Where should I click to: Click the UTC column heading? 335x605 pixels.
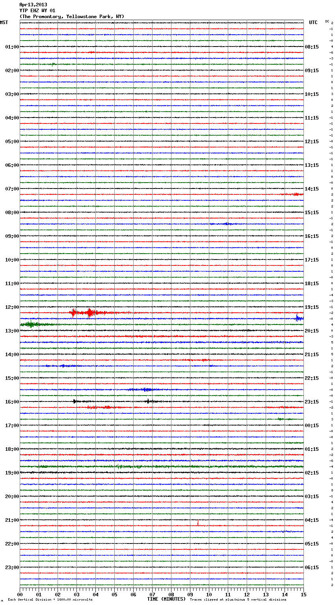pyautogui.click(x=313, y=22)
